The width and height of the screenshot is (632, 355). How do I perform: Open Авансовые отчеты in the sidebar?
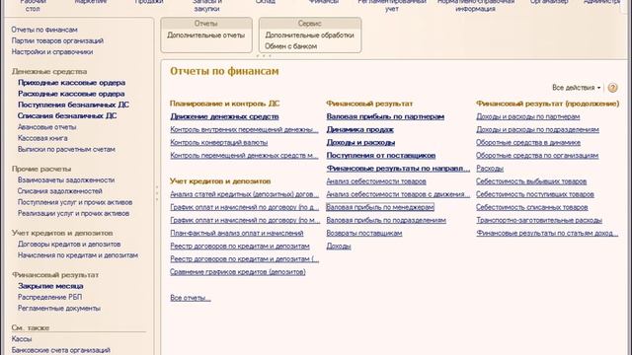(x=46, y=127)
